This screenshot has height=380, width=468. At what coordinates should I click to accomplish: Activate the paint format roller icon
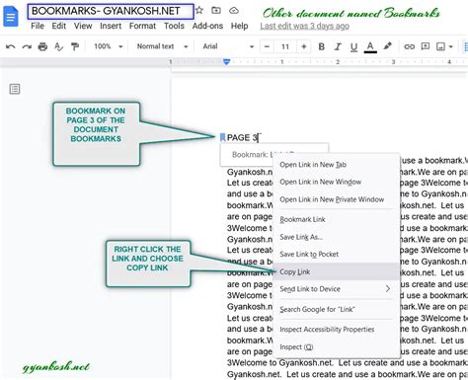click(x=75, y=46)
